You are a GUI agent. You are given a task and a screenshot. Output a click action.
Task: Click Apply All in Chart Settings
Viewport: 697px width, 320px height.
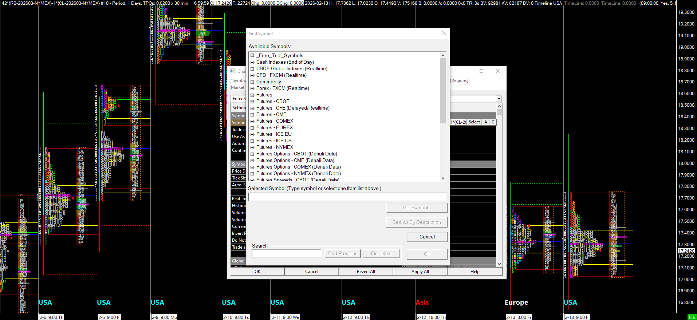420,272
